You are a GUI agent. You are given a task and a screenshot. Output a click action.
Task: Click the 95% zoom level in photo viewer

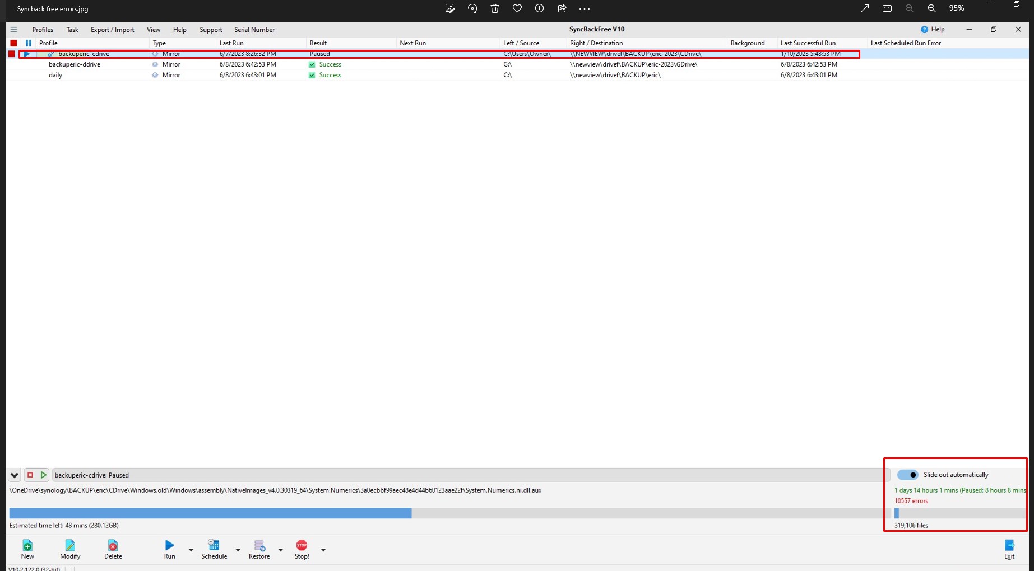coord(957,8)
